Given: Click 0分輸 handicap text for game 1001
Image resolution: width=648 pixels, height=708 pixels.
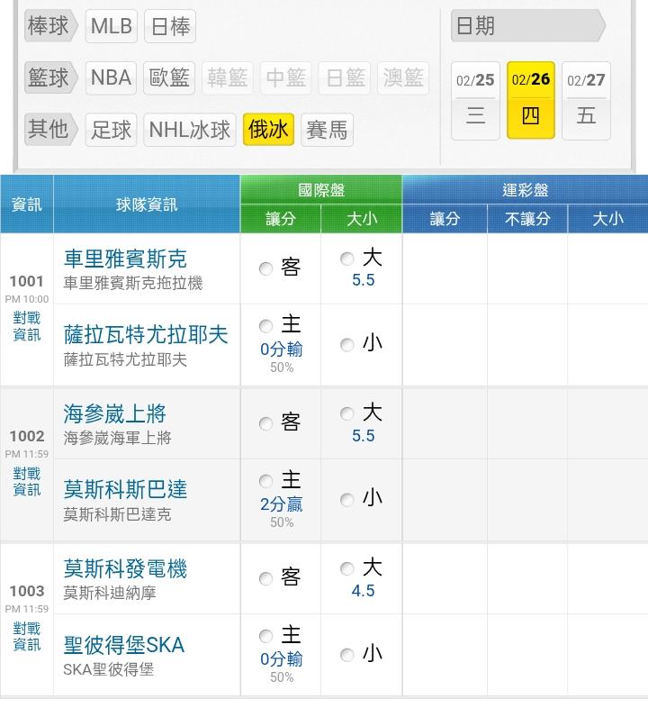Looking at the screenshot, I should click(x=282, y=349).
